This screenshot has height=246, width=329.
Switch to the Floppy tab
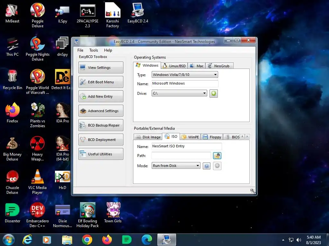click(212, 137)
